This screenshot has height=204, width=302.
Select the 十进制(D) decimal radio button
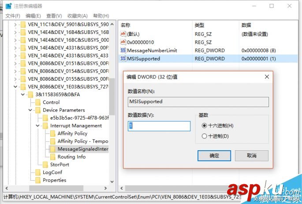point(204,136)
